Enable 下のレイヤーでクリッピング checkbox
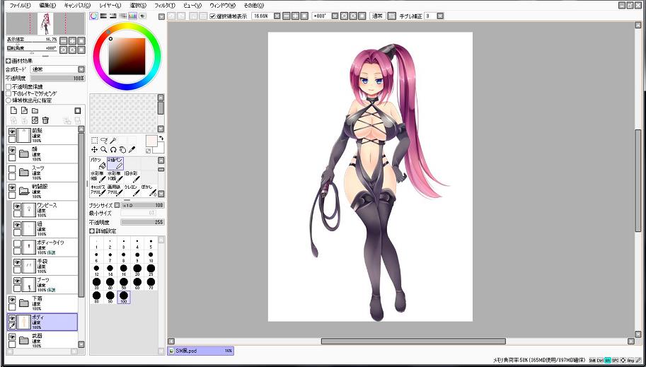This screenshot has width=646, height=367. pyautogui.click(x=8, y=93)
